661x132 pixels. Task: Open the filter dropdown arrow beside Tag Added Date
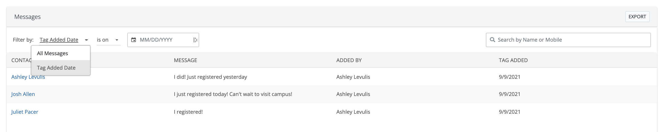tap(86, 40)
